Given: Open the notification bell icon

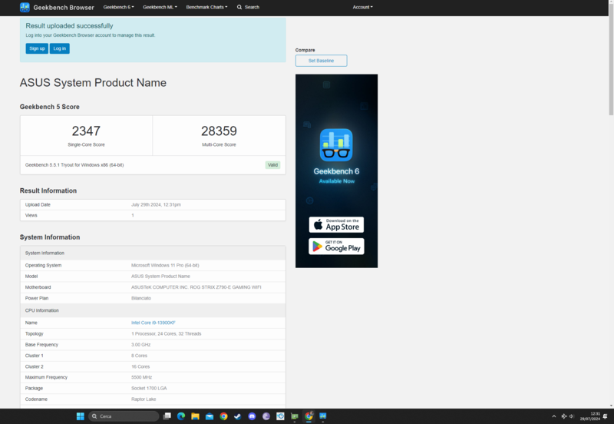Looking at the screenshot, I should coord(606,416).
